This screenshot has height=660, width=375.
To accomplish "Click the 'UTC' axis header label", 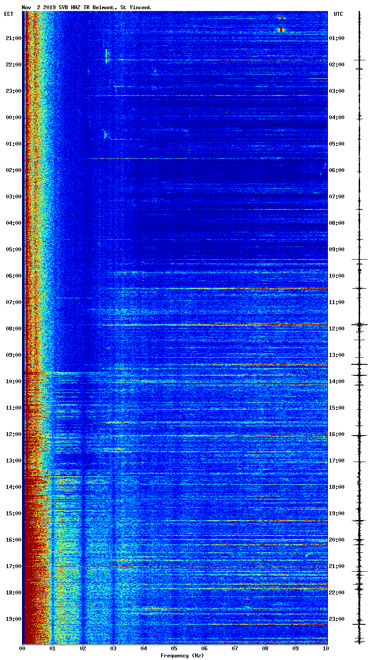I will coord(338,14).
